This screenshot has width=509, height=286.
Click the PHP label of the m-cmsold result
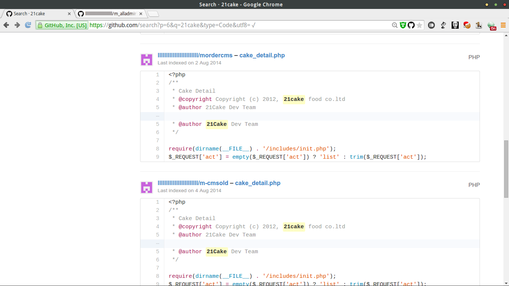pos(474,185)
